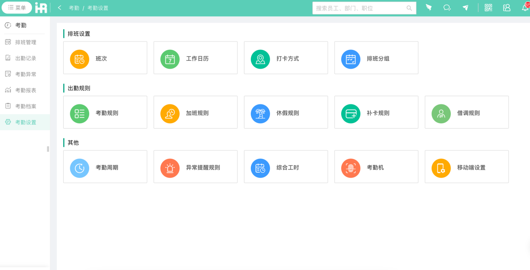View notifications via the bell icon
This screenshot has width=530, height=270.
(x=525, y=7)
